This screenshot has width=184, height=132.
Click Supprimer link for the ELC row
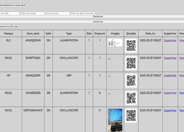pyautogui.click(x=170, y=40)
